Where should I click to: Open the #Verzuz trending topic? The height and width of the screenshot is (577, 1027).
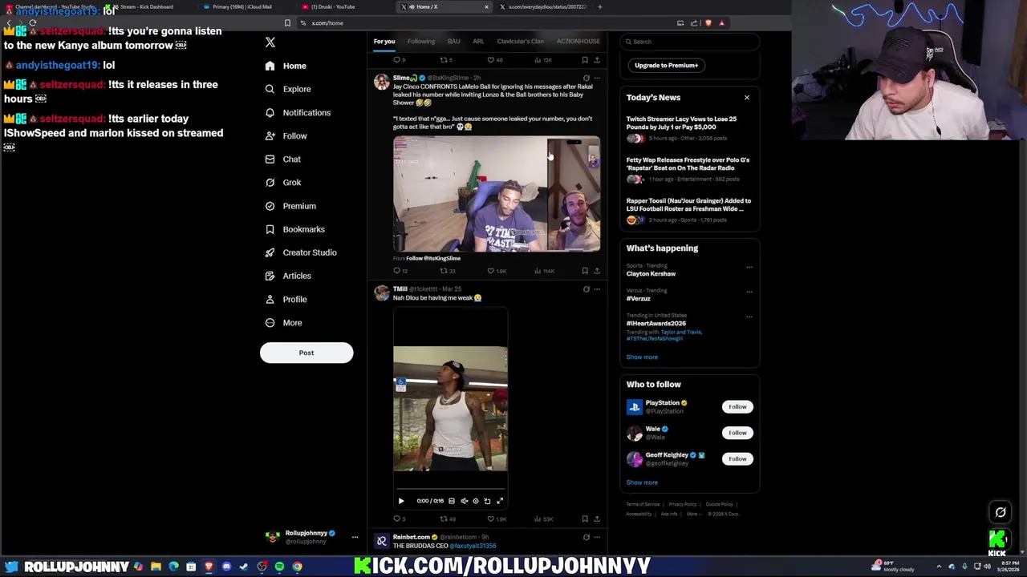[639, 299]
